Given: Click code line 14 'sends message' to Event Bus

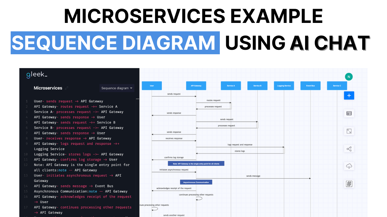Looking at the screenshot, I should pos(73,186).
